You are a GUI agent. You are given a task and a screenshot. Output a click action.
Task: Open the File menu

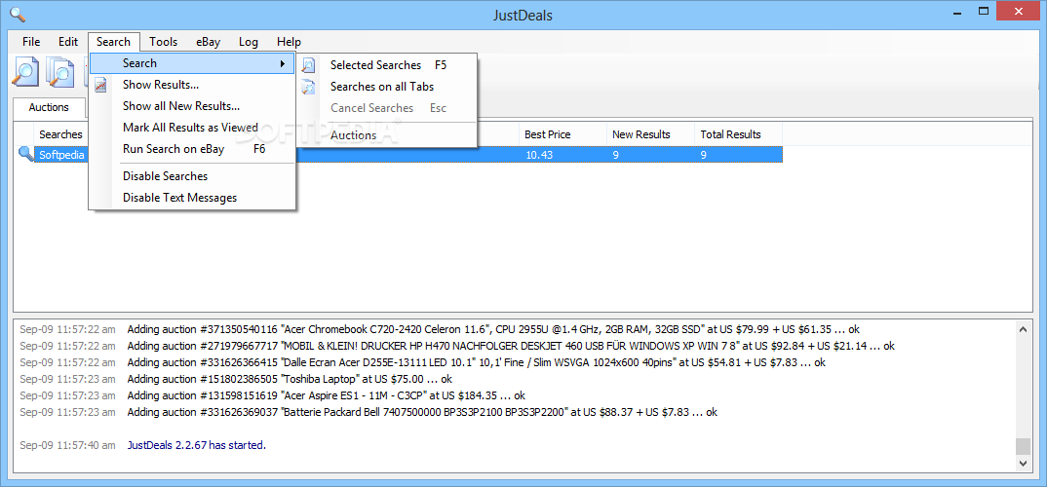(x=31, y=41)
